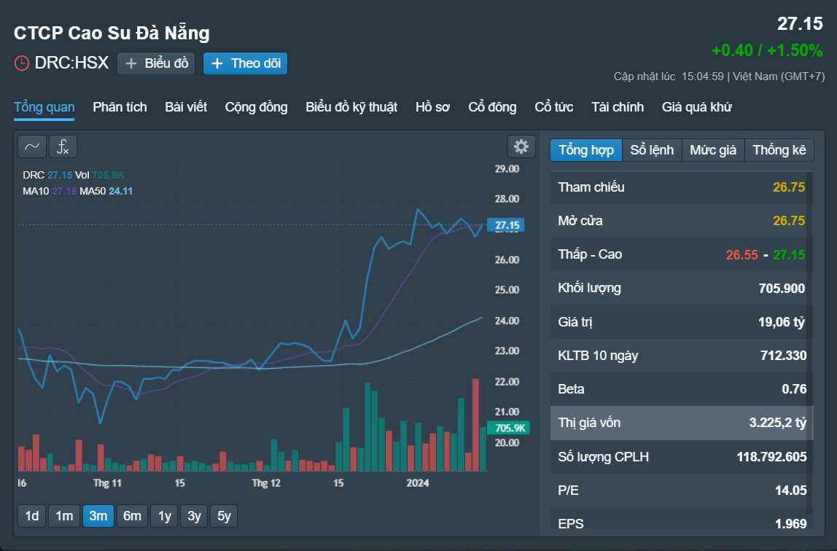Viewport: 837px width, 551px height.
Task: View the Cổ đông tab
Action: [x=492, y=107]
